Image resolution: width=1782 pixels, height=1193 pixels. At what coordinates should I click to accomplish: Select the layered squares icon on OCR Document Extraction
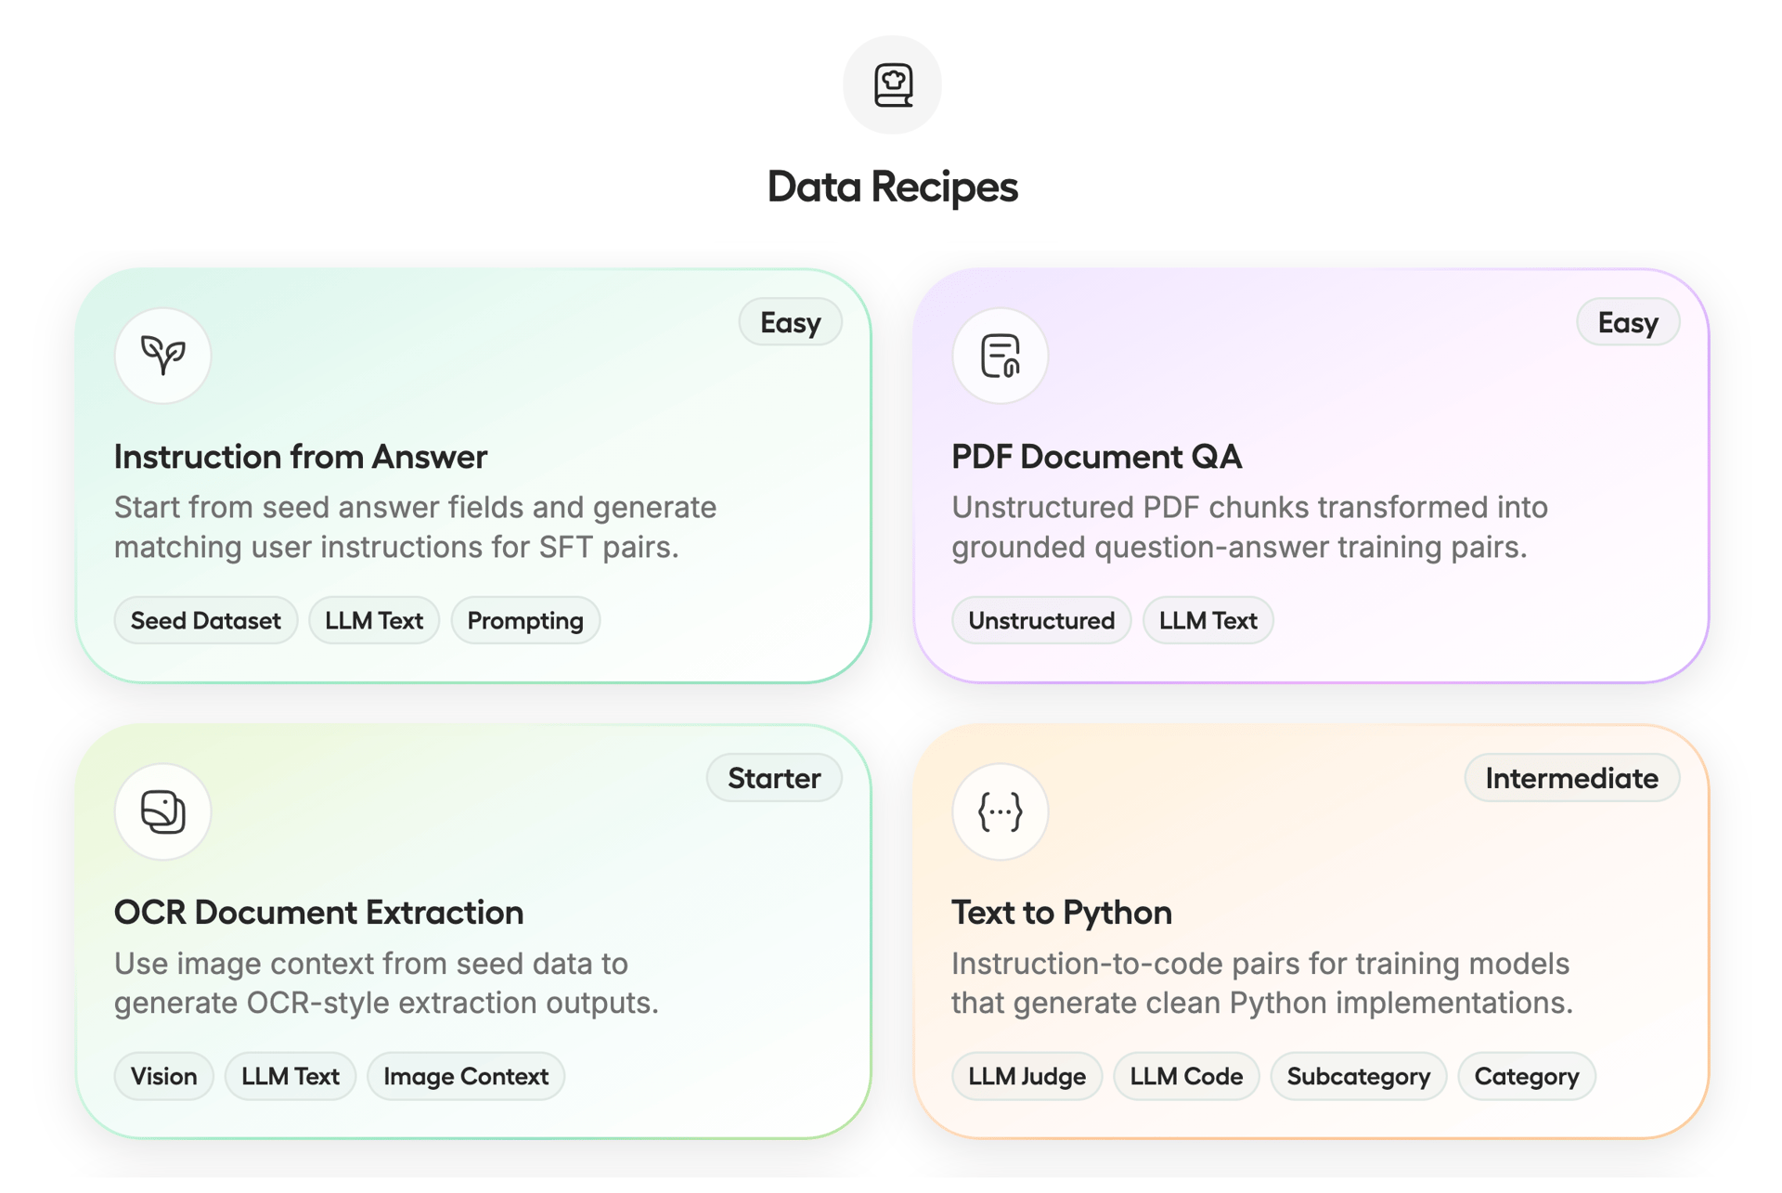click(162, 811)
